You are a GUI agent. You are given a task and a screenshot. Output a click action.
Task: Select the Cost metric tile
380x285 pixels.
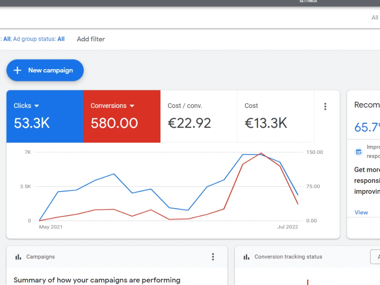tap(275, 116)
